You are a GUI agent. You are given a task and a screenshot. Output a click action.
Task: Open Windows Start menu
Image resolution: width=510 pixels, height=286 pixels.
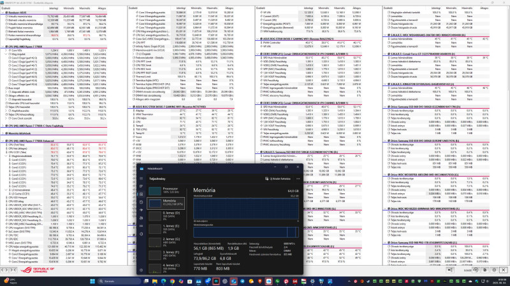coord(92,281)
